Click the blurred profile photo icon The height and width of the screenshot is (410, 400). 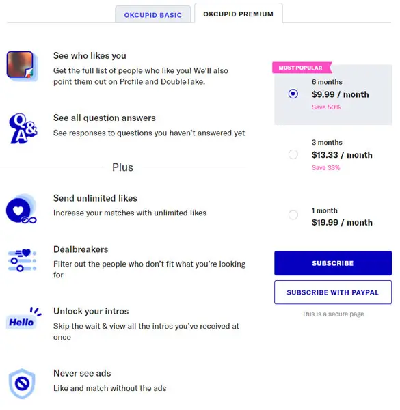tap(22, 66)
